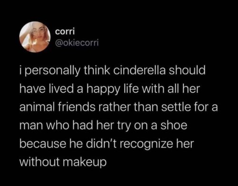This screenshot has height=186, width=238.
Task: Open corri's profile picture
Action: (35, 37)
